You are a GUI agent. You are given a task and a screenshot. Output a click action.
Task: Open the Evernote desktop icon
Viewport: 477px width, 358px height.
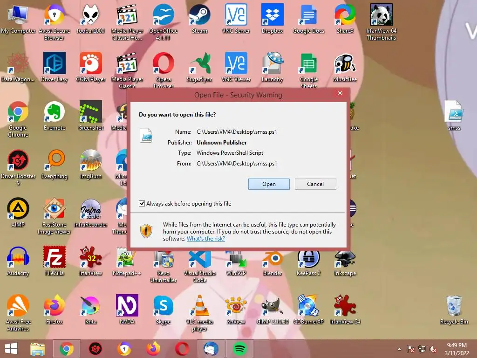coord(54,116)
